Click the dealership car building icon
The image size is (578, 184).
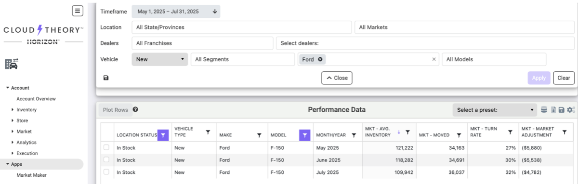click(12, 63)
